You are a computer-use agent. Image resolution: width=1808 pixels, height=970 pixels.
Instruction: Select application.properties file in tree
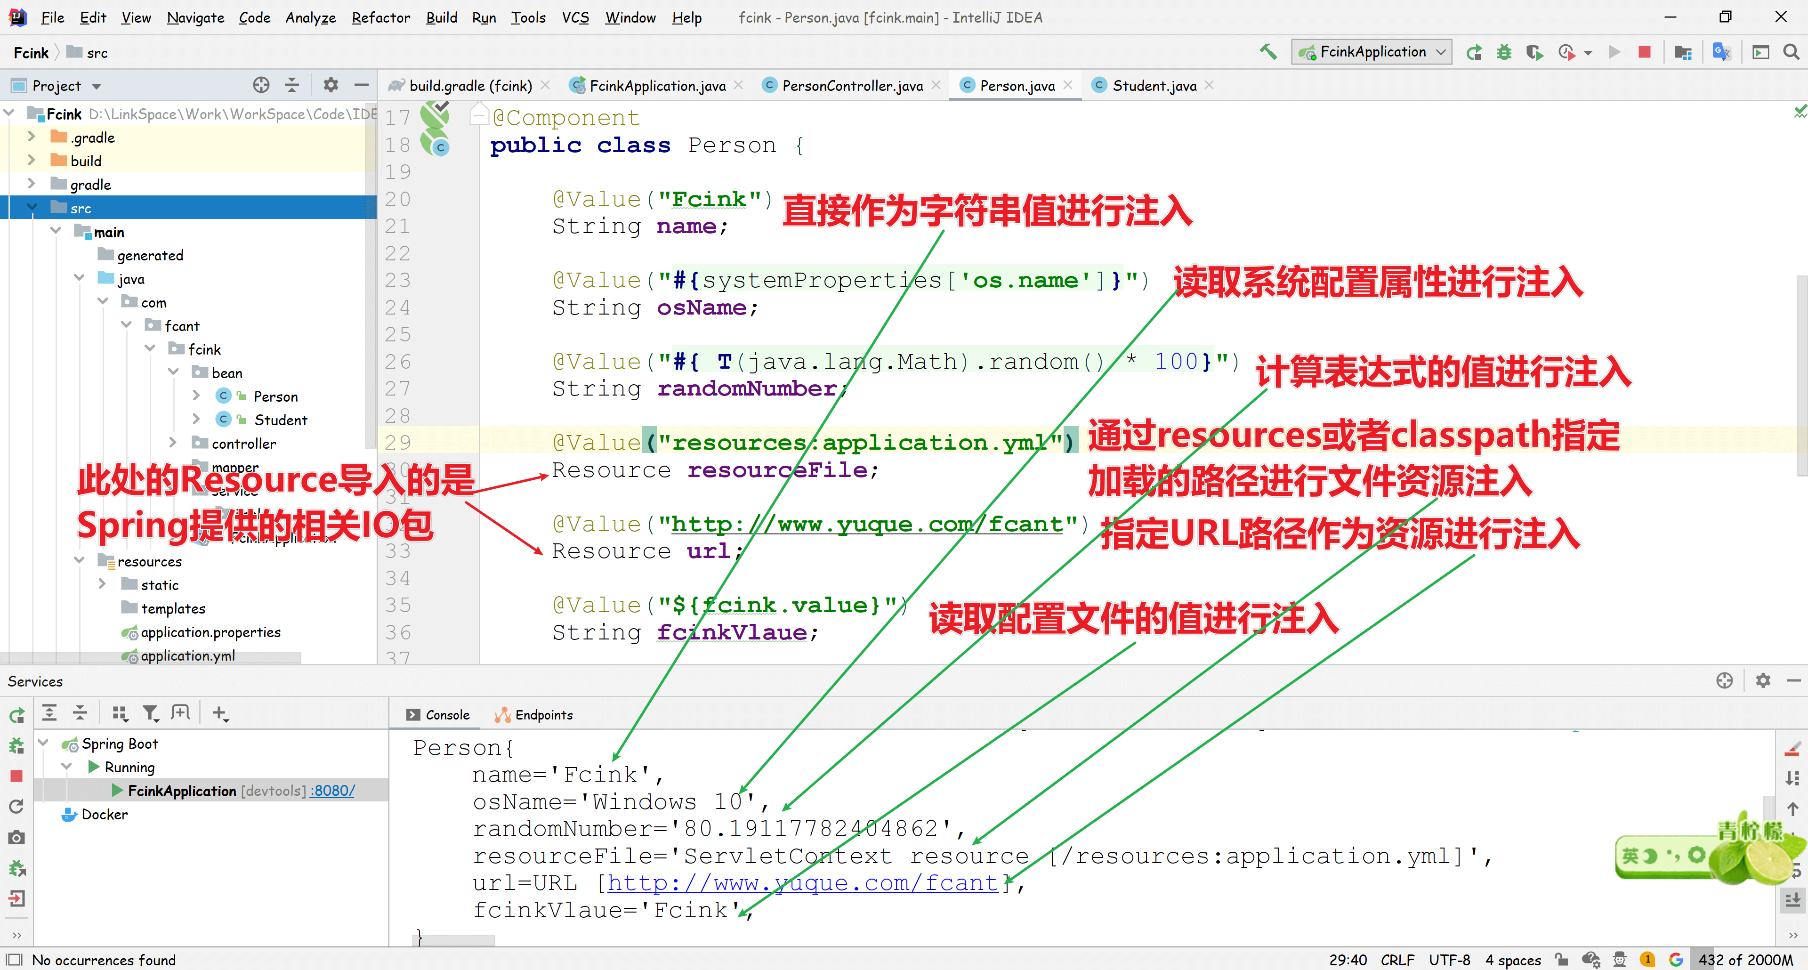click(x=210, y=632)
